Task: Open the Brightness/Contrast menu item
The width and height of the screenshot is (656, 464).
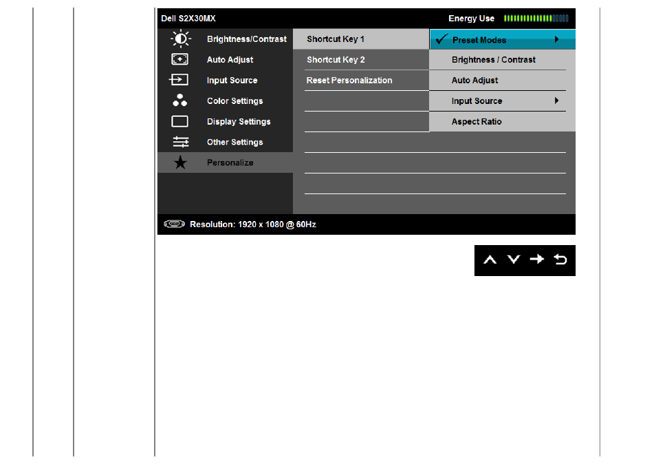Action: click(225, 39)
